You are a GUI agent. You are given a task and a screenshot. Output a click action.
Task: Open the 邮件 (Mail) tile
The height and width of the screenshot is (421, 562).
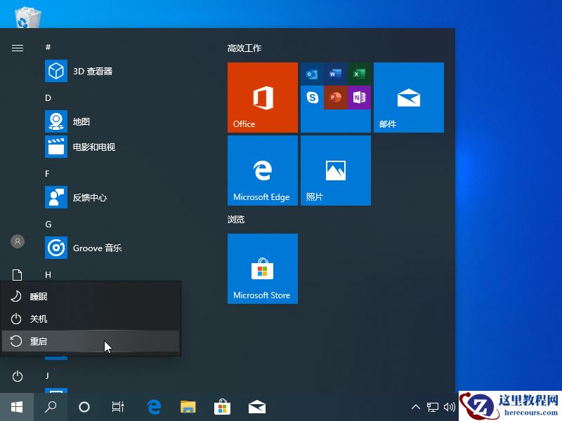pos(409,97)
